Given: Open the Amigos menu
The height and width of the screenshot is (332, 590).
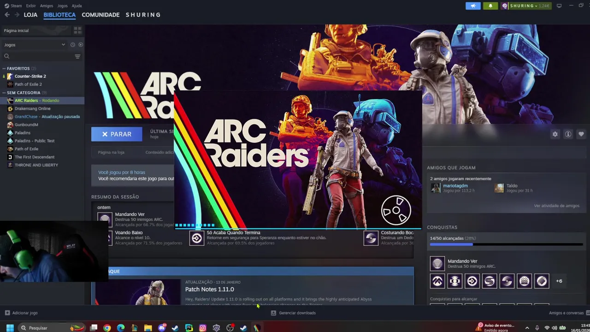Looking at the screenshot, I should pos(47,6).
